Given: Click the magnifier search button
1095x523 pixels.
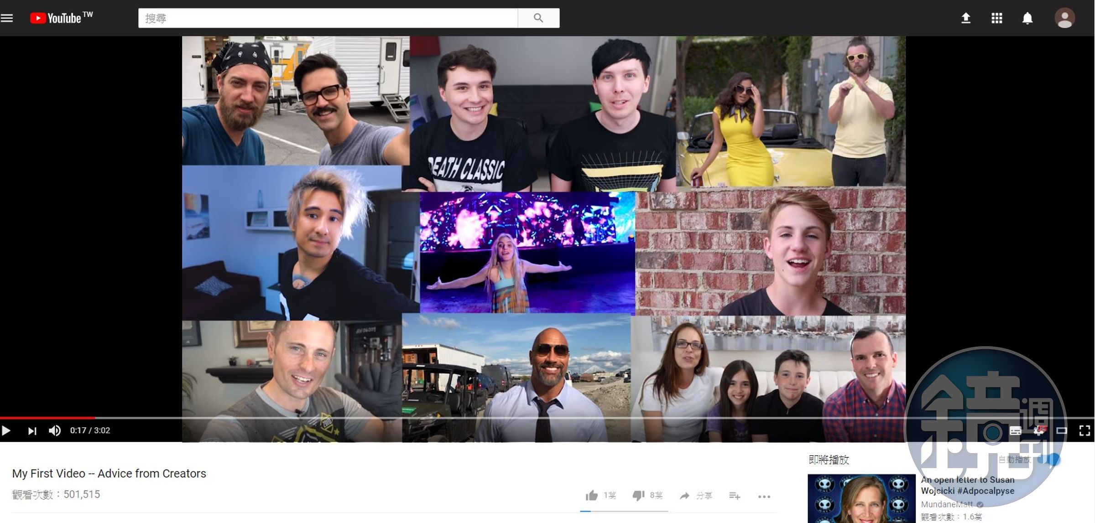Looking at the screenshot, I should (x=538, y=18).
